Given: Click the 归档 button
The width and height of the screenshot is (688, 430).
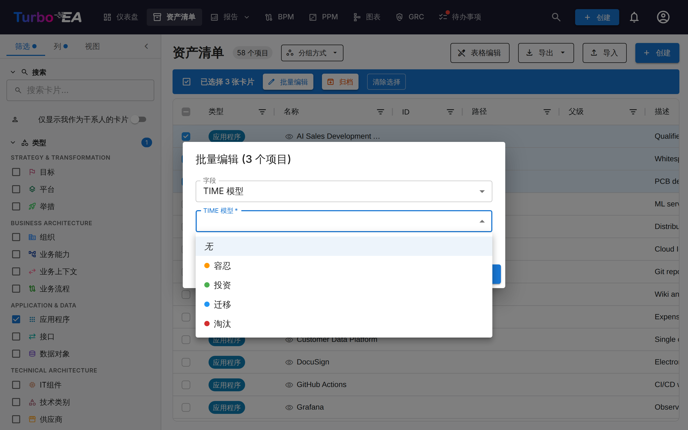Looking at the screenshot, I should [340, 82].
